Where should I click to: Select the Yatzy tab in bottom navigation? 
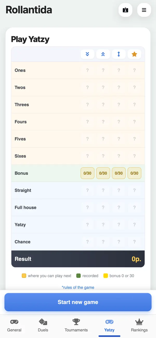coord(109,325)
